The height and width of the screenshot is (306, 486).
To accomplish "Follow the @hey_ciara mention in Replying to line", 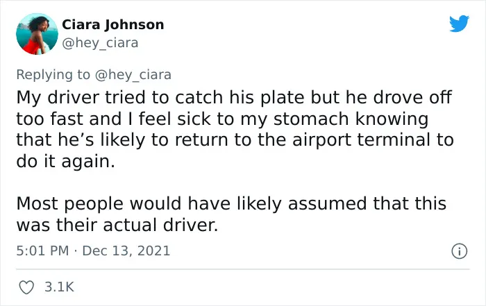I will pos(133,75).
